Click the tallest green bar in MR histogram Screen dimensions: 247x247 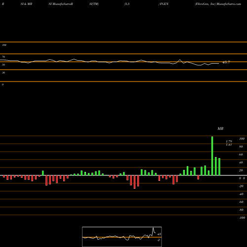[x=212, y=156]
